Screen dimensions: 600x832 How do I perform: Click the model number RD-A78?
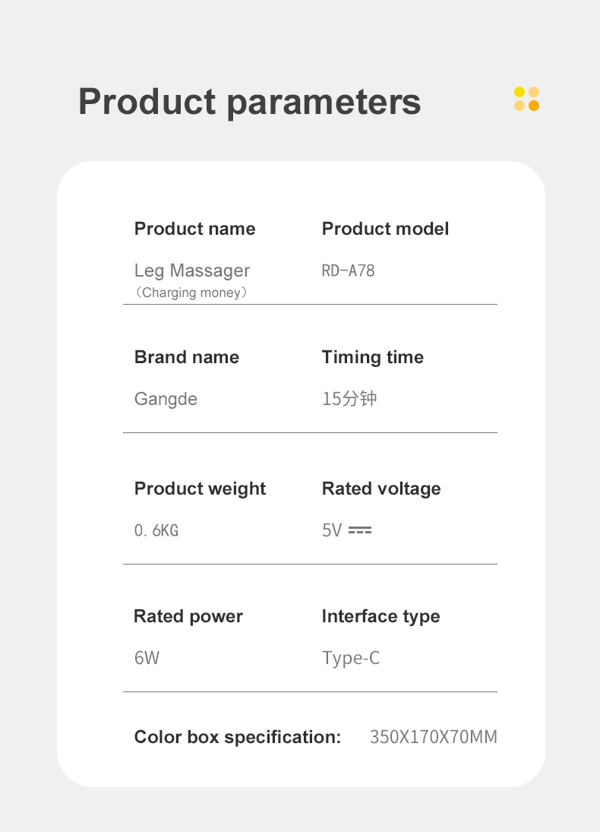[x=348, y=270]
